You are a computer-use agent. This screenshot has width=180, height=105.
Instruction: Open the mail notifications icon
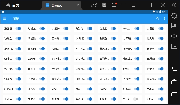point(114,5)
